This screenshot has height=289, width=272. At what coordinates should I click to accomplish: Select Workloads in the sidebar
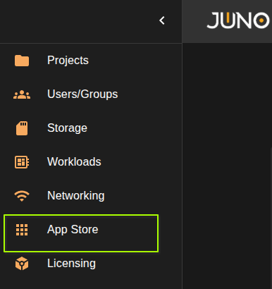74,161
